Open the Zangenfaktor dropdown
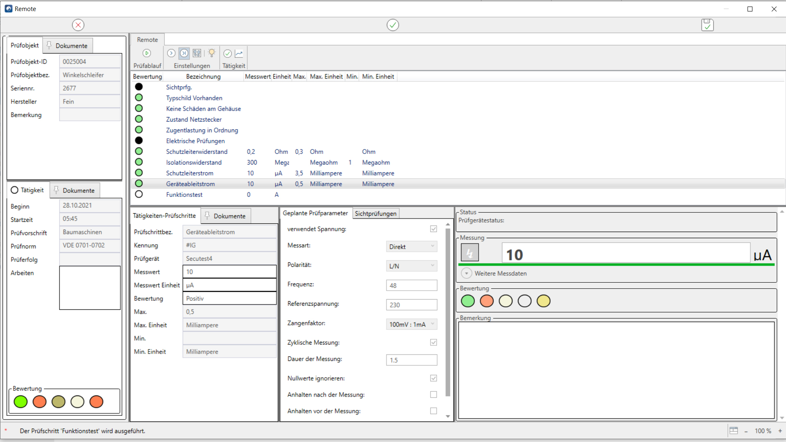786x442 pixels. pos(411,324)
